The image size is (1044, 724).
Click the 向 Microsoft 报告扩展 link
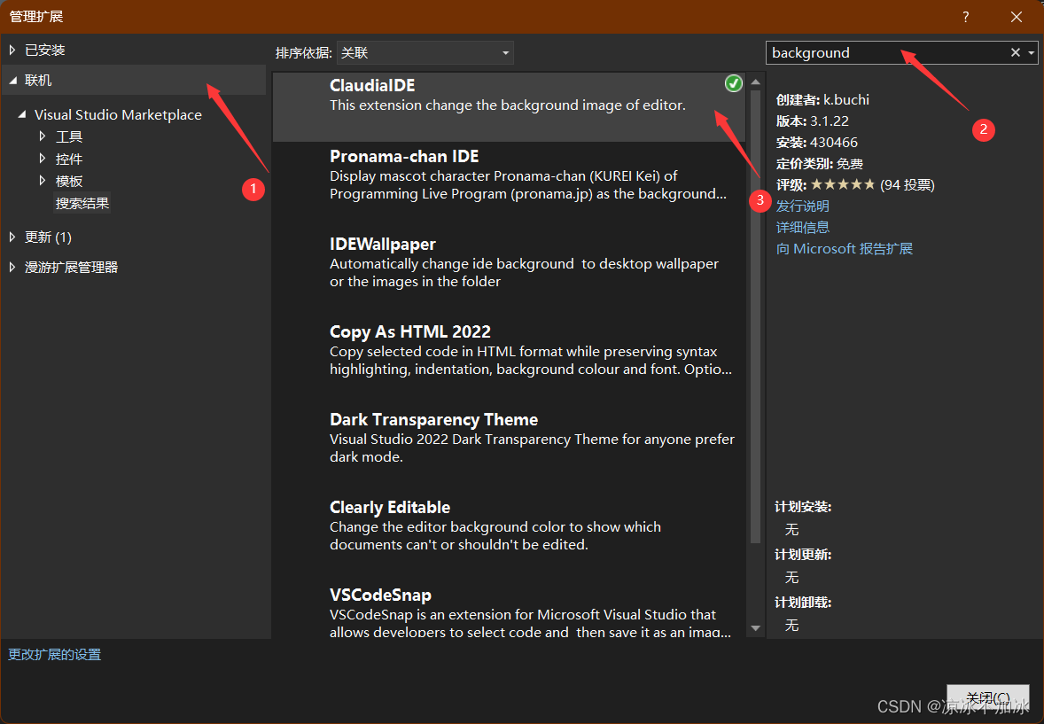pyautogui.click(x=845, y=248)
